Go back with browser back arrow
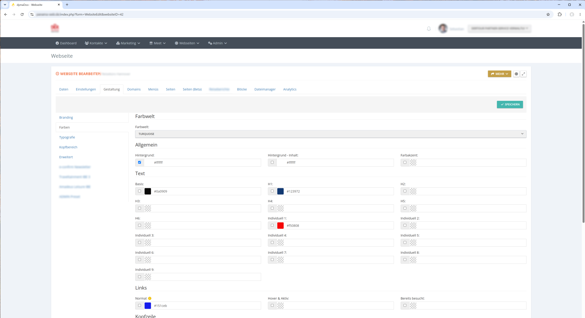This screenshot has height=318, width=585. 5,14
